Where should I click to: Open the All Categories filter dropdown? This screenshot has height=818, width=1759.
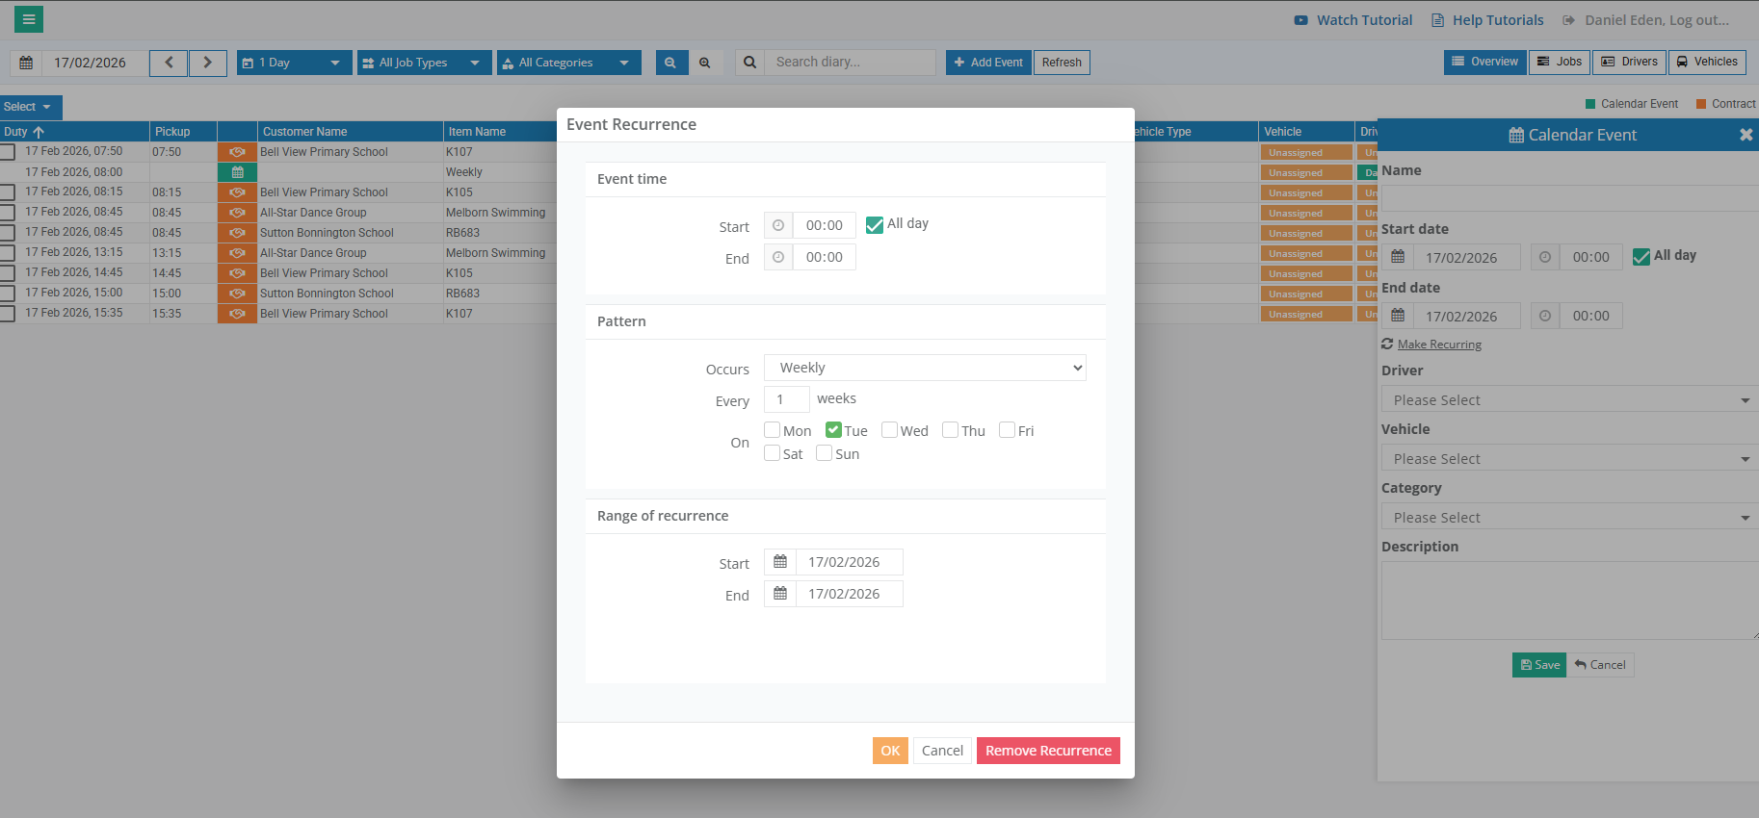point(568,63)
